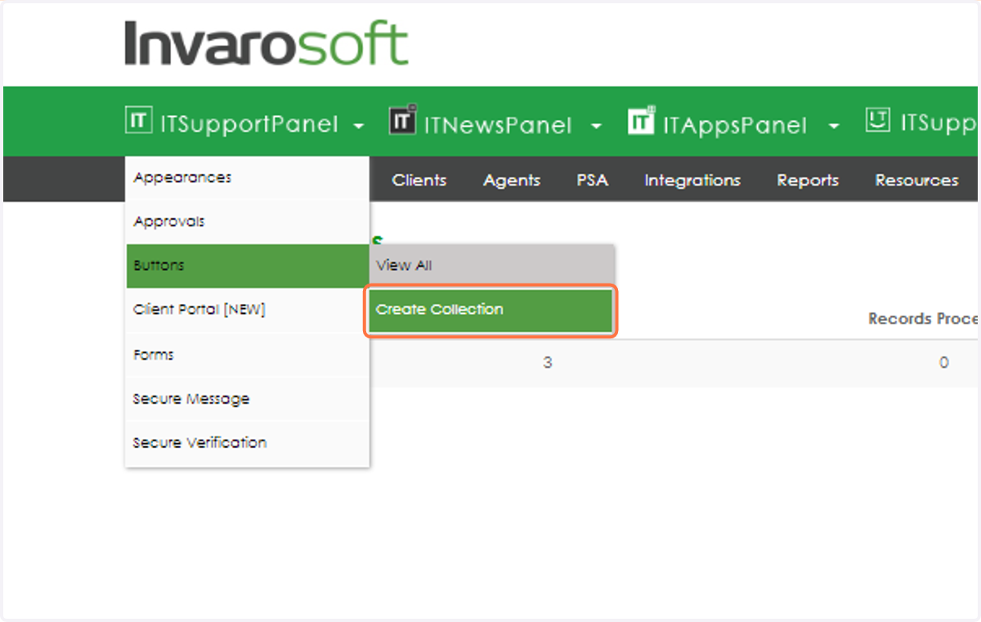The width and height of the screenshot is (981, 622).
Task: Open the Agents tab
Action: pyautogui.click(x=512, y=180)
